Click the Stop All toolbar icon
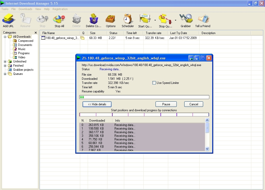This screenshot has height=190, width=265. coord(59,19)
